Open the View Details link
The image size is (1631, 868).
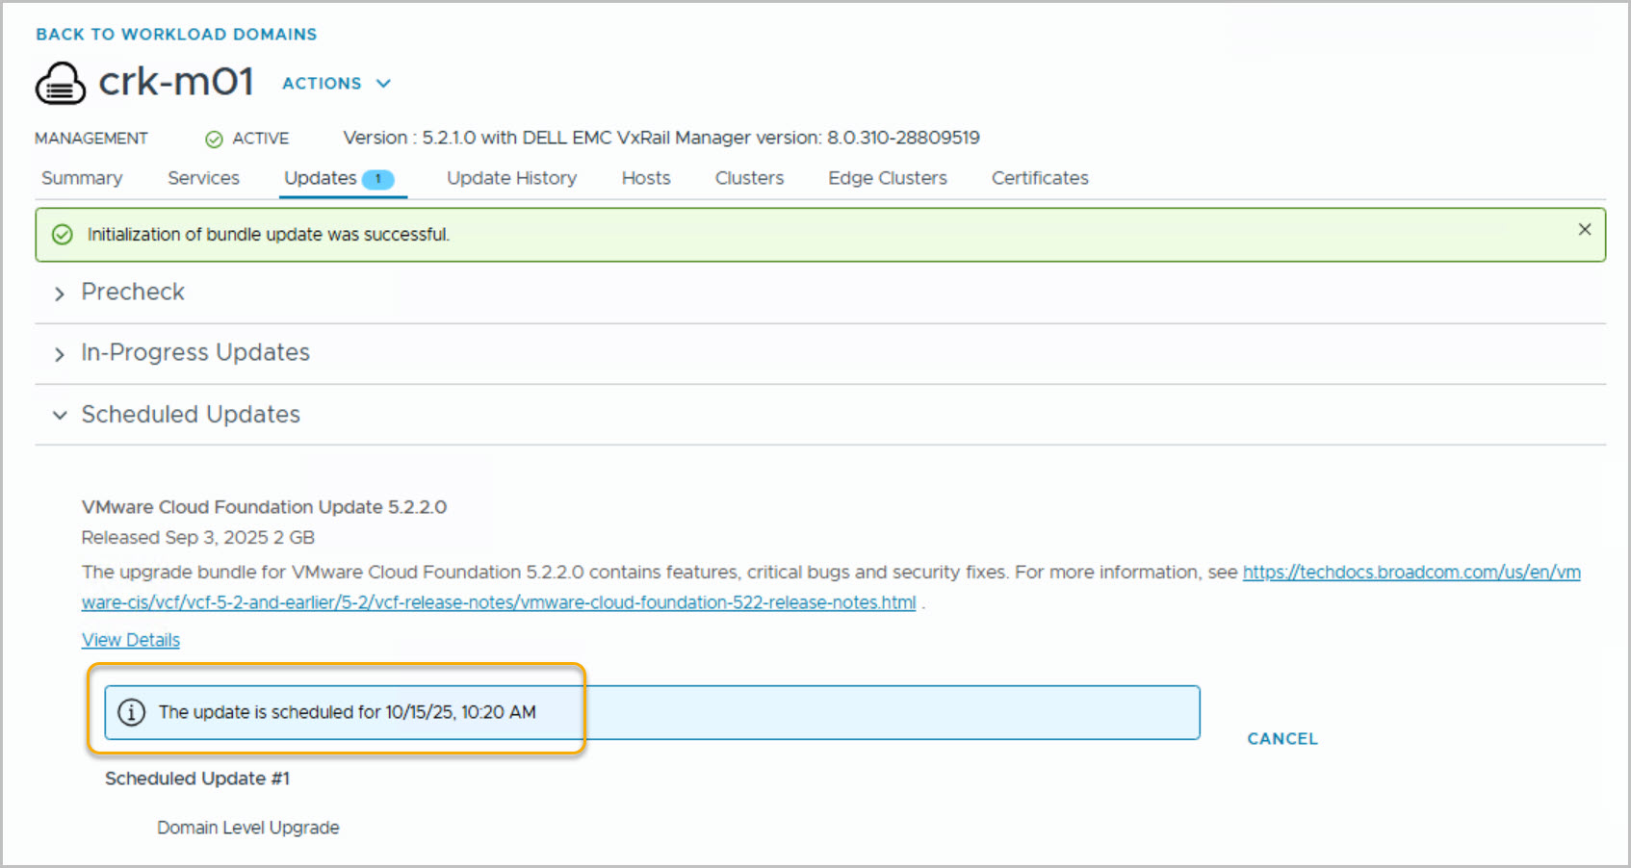[x=131, y=640]
